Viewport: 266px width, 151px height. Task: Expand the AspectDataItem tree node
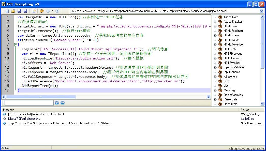click(x=215, y=22)
